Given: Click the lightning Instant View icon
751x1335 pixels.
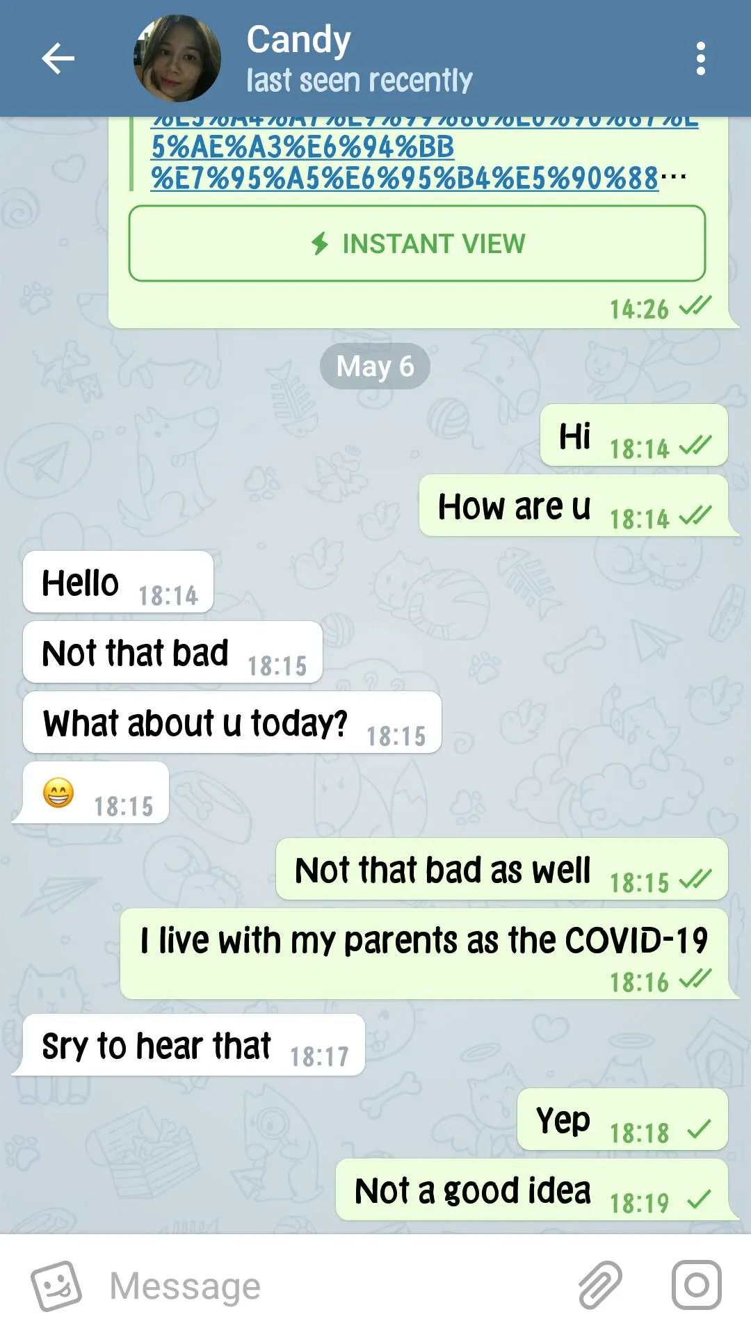Looking at the screenshot, I should (x=320, y=244).
